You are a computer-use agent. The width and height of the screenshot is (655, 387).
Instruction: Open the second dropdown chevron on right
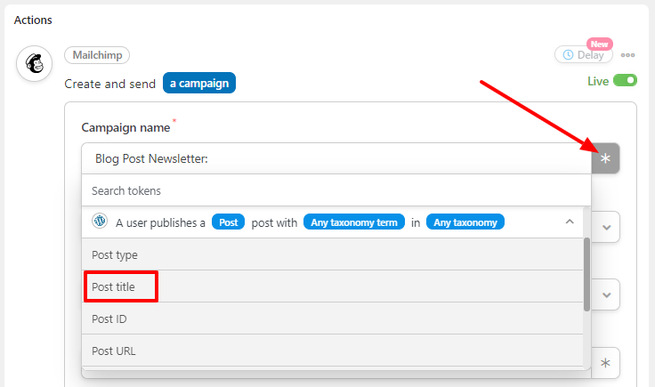(x=607, y=295)
